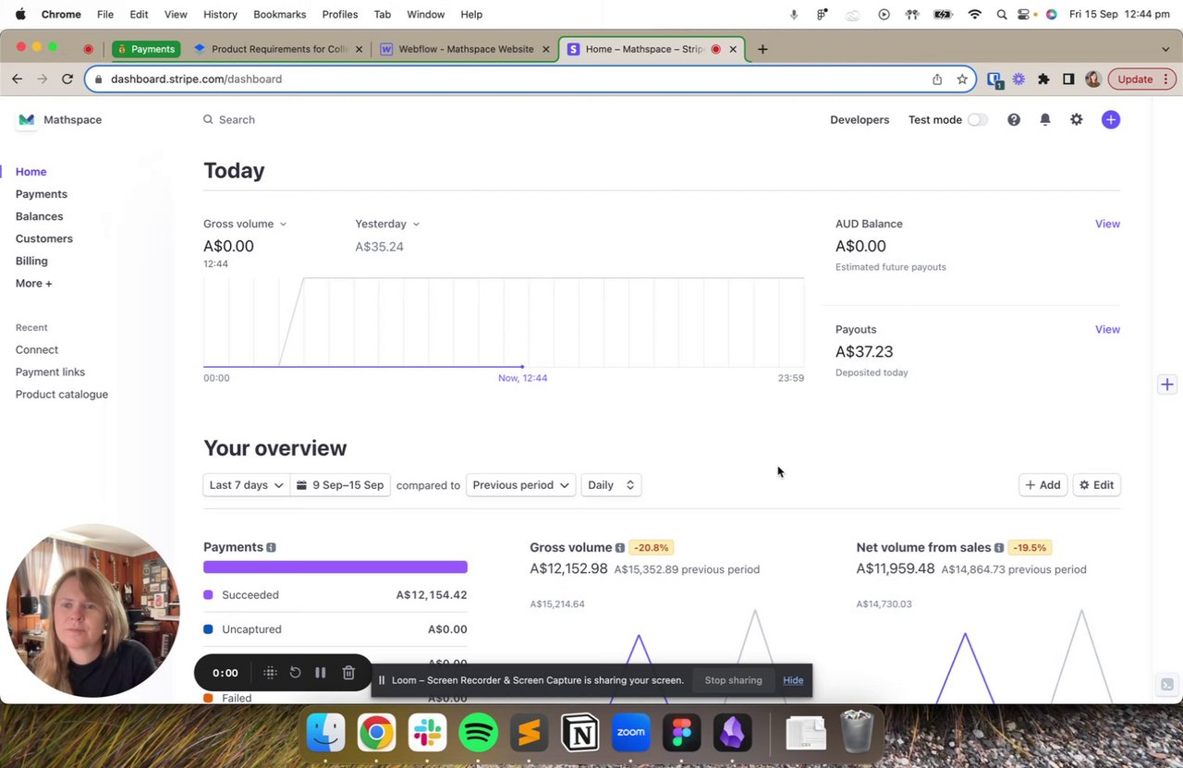The image size is (1183, 768).
Task: Open the 9 Sep–15 Sep date picker
Action: (340, 485)
